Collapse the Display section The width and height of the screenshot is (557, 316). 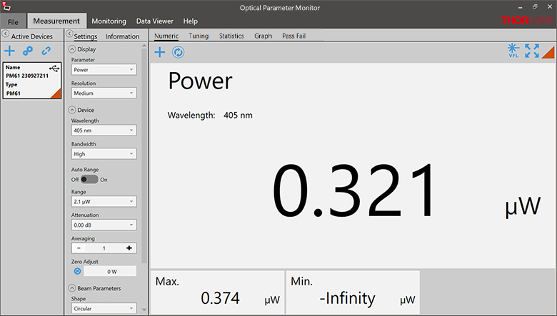click(72, 49)
